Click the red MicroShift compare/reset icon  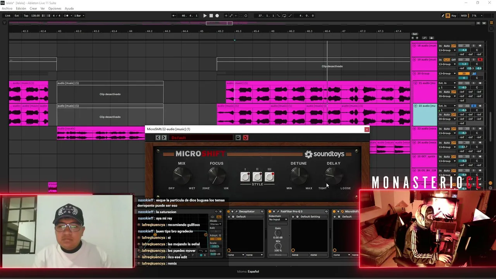tap(245, 138)
